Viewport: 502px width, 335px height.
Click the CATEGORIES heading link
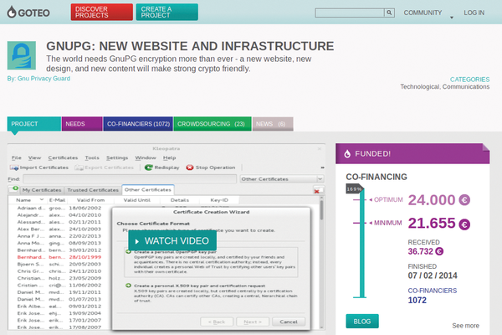tap(469, 80)
